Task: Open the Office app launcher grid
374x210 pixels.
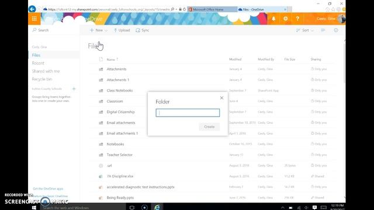Action: [34, 19]
